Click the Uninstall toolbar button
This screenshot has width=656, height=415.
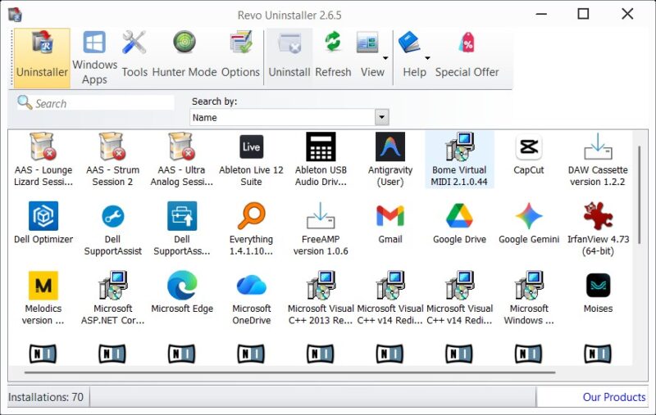pyautogui.click(x=289, y=58)
